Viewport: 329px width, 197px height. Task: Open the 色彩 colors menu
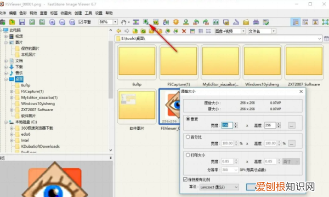tap(23, 13)
